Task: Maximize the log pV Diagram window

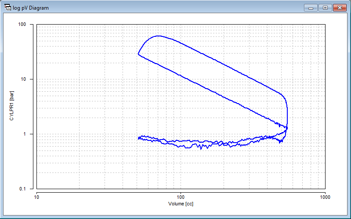Action: (x=325, y=7)
